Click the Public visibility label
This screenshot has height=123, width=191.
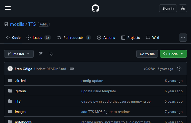[44, 24]
